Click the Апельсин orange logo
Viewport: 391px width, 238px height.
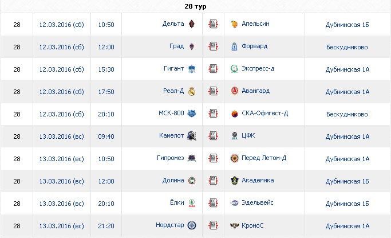(234, 24)
